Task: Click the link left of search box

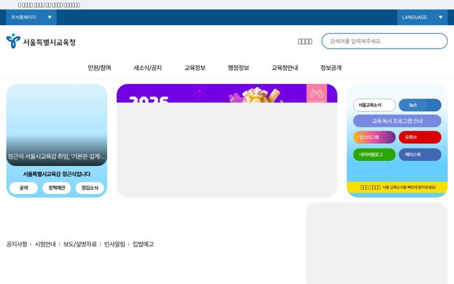Action: [305, 42]
